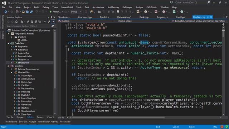Click the Save All icon
The height and width of the screenshot is (129, 229).
click(x=31, y=12)
